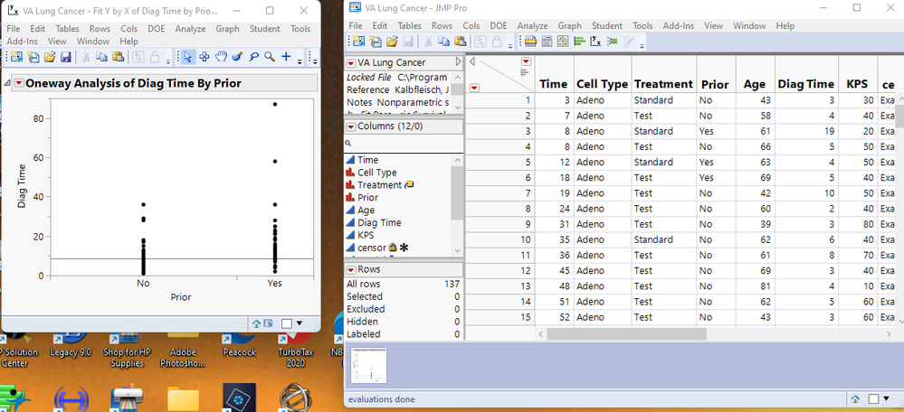Select Prior in Columns panel list
Image resolution: width=904 pixels, height=412 pixels.
point(367,197)
